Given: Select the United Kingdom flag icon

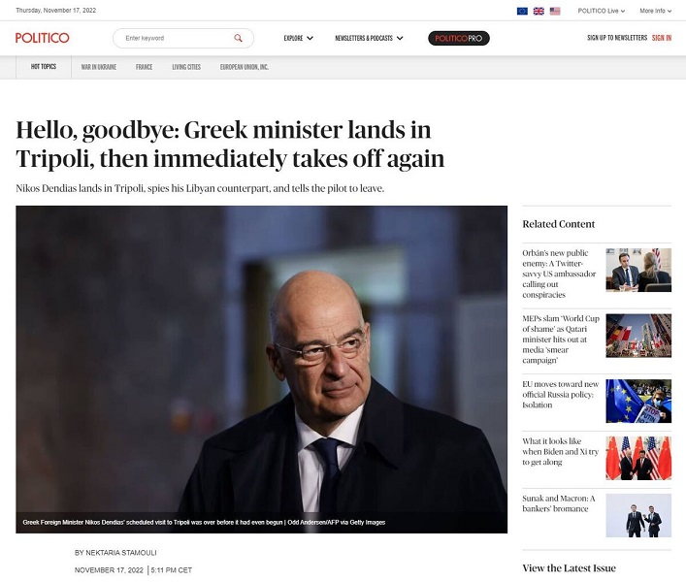Looking at the screenshot, I should click(539, 11).
